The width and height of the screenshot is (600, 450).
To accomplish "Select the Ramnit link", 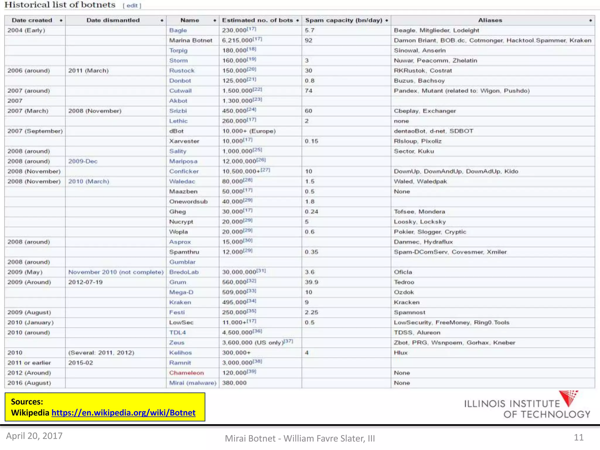I will 180,363.
